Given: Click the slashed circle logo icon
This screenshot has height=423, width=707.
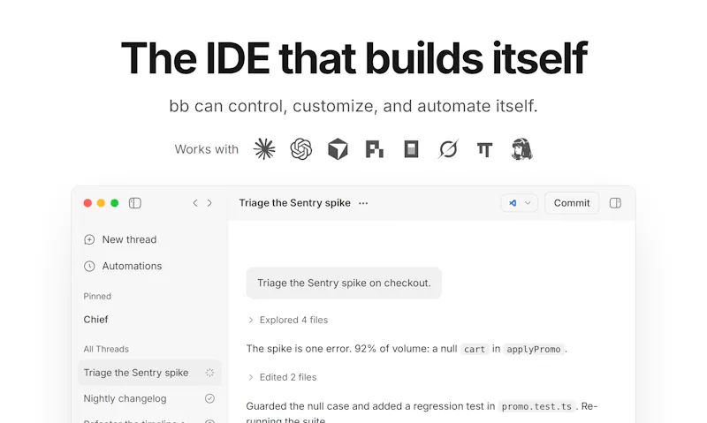Looking at the screenshot, I should (448, 149).
